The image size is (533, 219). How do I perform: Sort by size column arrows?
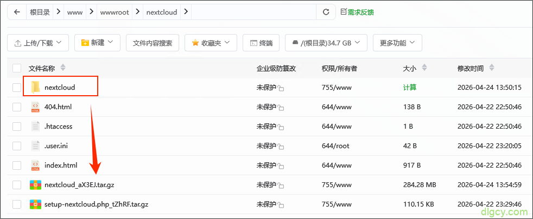click(x=424, y=68)
